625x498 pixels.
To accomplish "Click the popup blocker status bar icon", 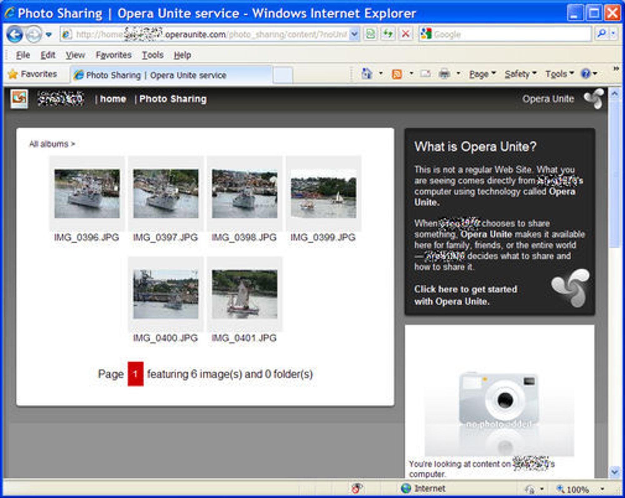I will point(356,488).
